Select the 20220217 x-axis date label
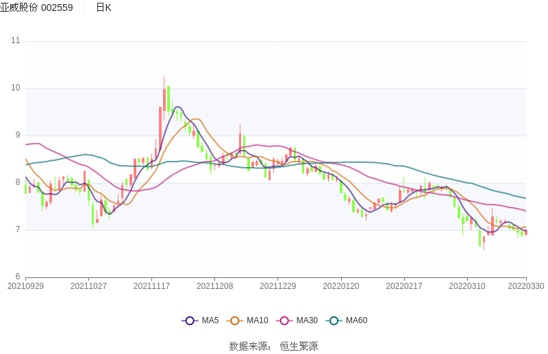The height and width of the screenshot is (354, 548). pos(404,286)
